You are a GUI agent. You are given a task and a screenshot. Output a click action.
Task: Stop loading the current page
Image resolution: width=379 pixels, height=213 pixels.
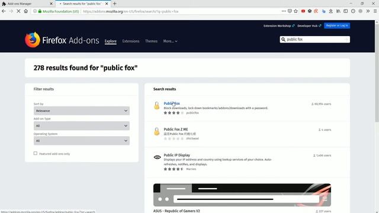click(x=18, y=11)
